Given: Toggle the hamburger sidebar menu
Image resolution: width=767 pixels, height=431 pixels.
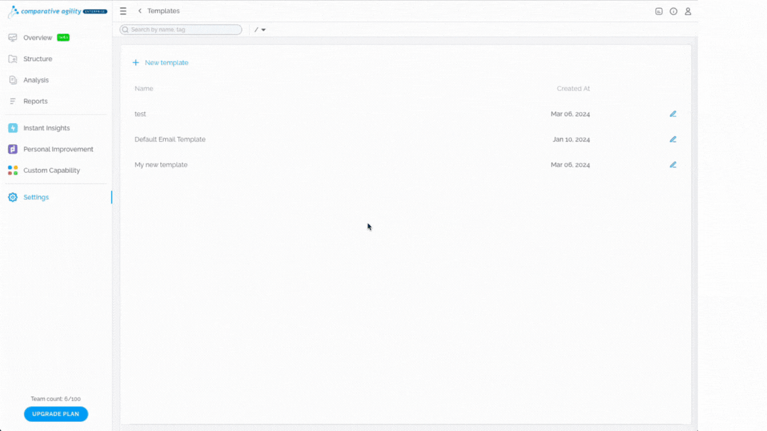Looking at the screenshot, I should click(x=123, y=11).
